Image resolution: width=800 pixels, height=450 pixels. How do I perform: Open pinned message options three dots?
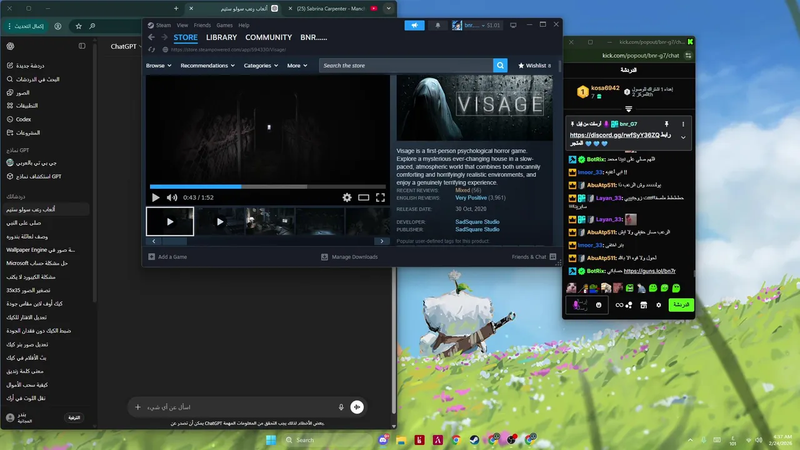click(x=683, y=124)
